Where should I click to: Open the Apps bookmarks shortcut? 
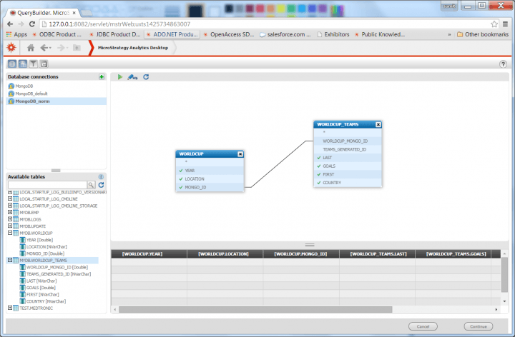16,34
